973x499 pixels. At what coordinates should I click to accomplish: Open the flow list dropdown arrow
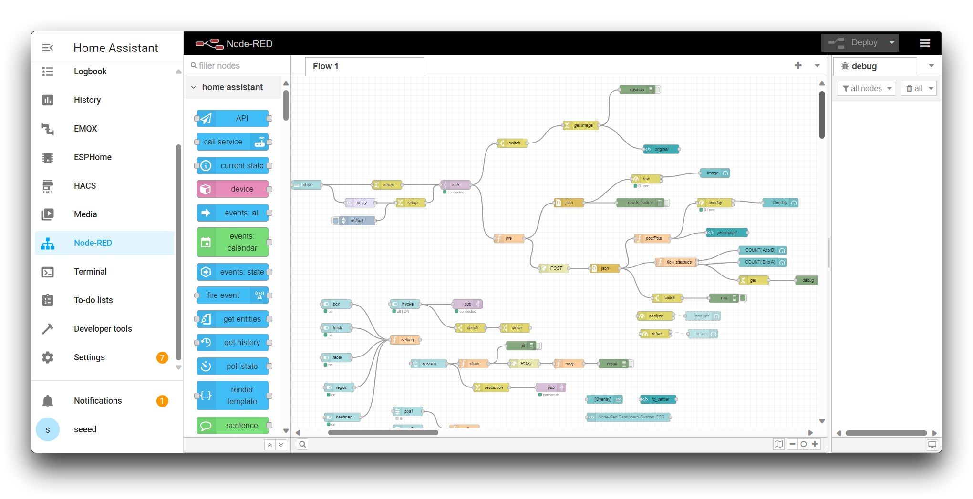click(x=817, y=66)
